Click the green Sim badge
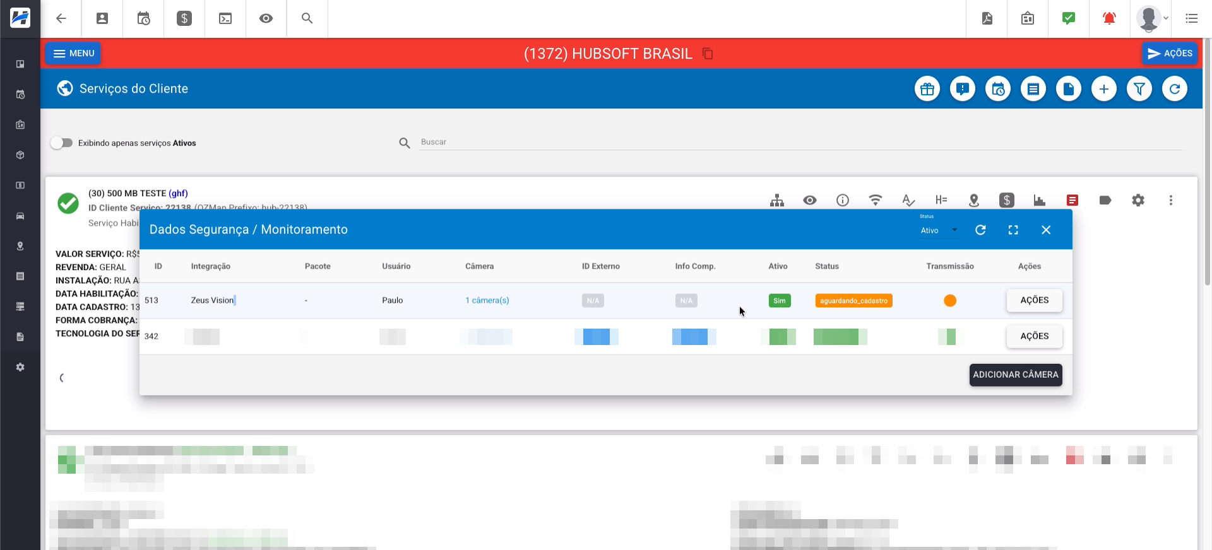 coord(780,301)
